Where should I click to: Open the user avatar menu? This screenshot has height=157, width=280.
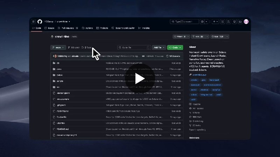(x=246, y=22)
